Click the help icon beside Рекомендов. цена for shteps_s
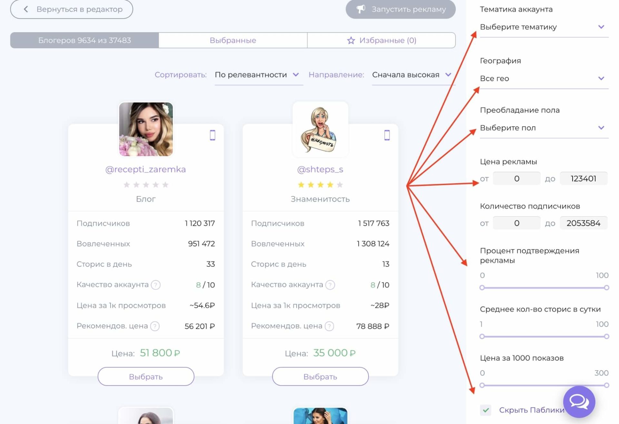This screenshot has width=619, height=424. pos(329,326)
